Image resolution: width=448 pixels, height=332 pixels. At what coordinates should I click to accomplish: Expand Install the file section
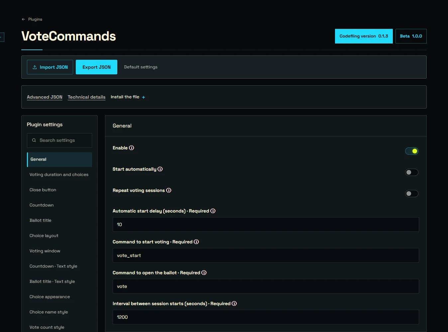point(128,97)
